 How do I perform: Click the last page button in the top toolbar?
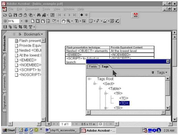tap(75, 15)
